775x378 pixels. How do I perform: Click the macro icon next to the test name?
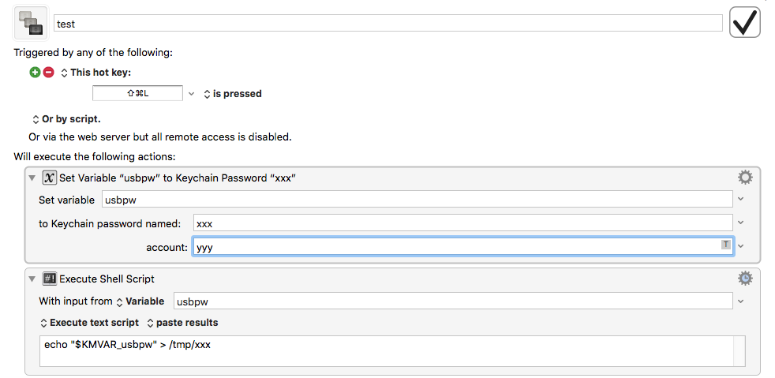[31, 23]
